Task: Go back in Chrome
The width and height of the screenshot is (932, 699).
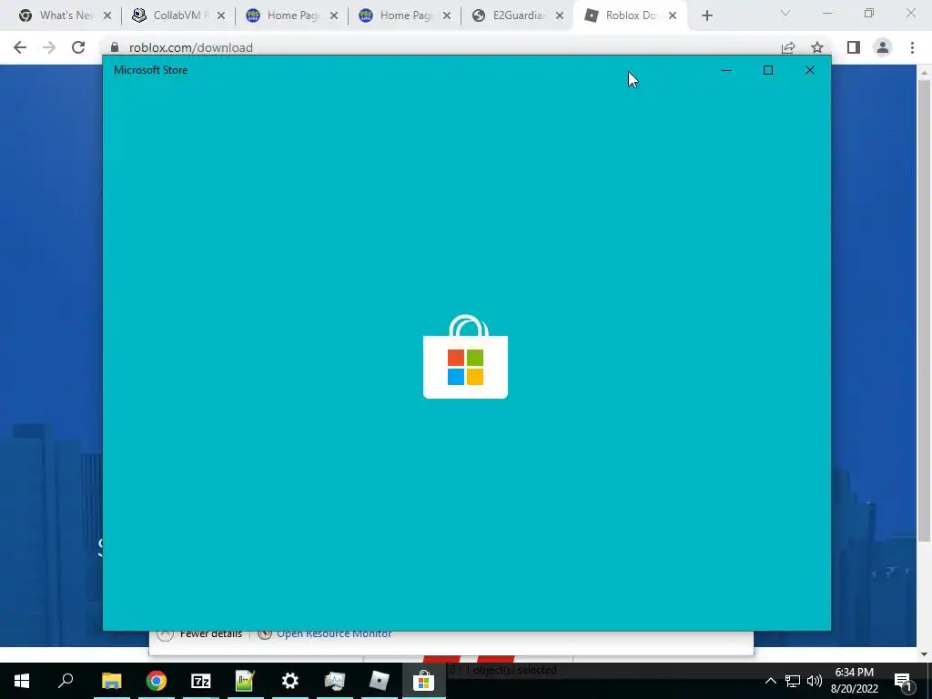Action: 20,47
